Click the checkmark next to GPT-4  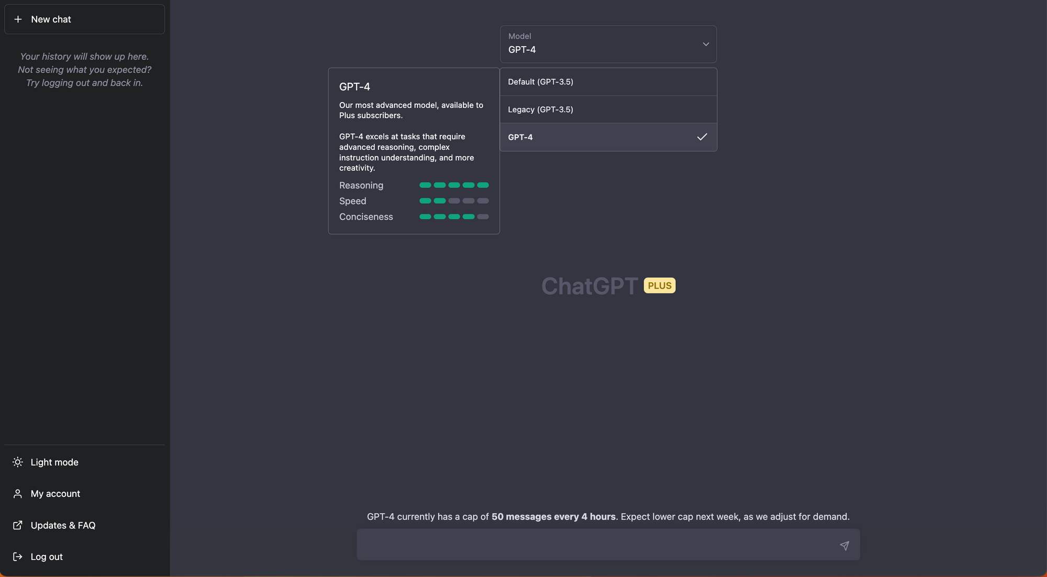pos(702,137)
